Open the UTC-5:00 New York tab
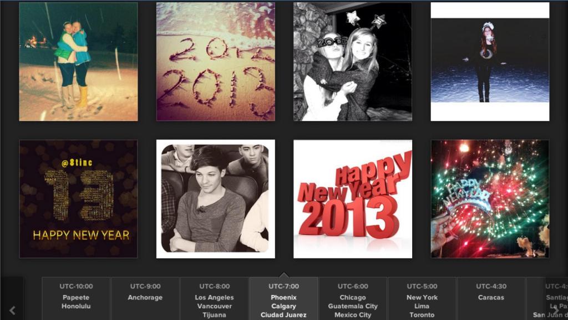This screenshot has height=320, width=568. click(x=422, y=298)
